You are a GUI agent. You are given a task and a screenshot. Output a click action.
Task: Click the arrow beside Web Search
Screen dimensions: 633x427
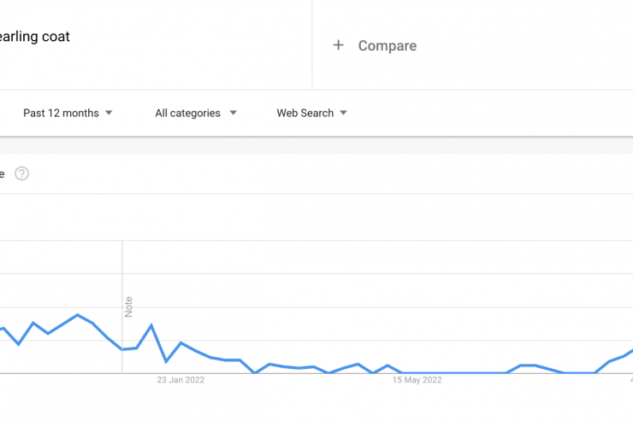[344, 113]
